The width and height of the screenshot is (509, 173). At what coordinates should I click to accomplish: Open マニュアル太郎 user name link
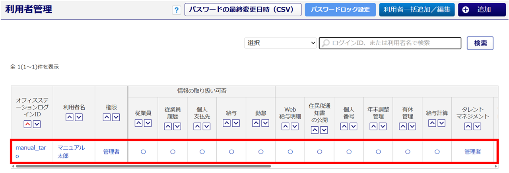point(71,152)
